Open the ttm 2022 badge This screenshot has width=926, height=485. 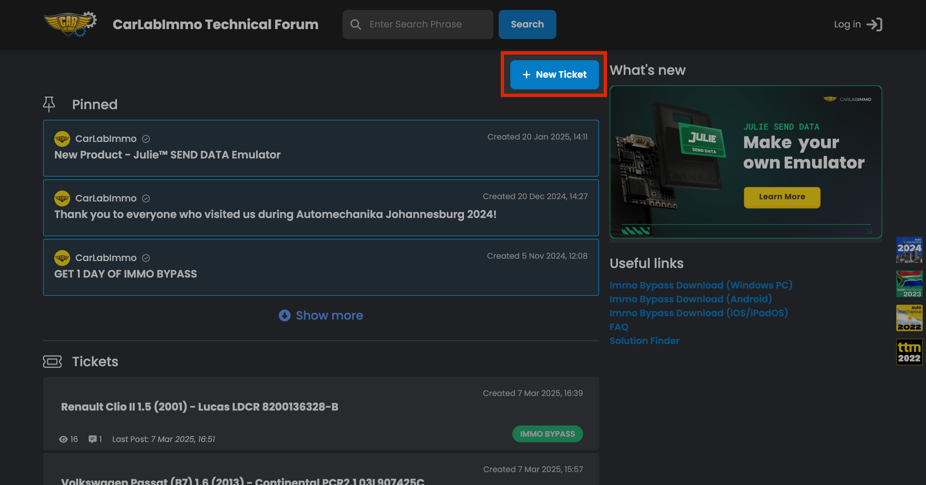coord(909,352)
